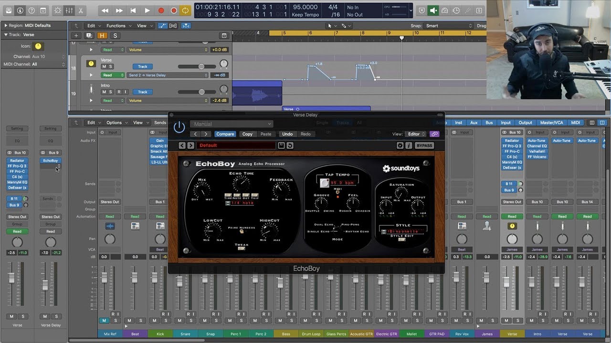Expand the Region MIDI Defaults disclosure triangle
Image resolution: width=611 pixels, height=343 pixels.
pos(5,26)
